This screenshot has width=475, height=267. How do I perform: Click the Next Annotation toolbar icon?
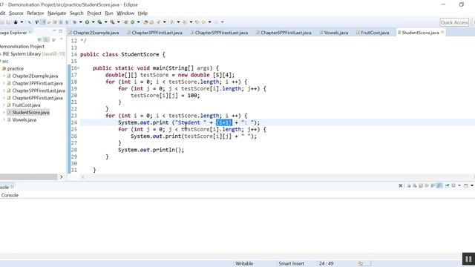coord(171,22)
